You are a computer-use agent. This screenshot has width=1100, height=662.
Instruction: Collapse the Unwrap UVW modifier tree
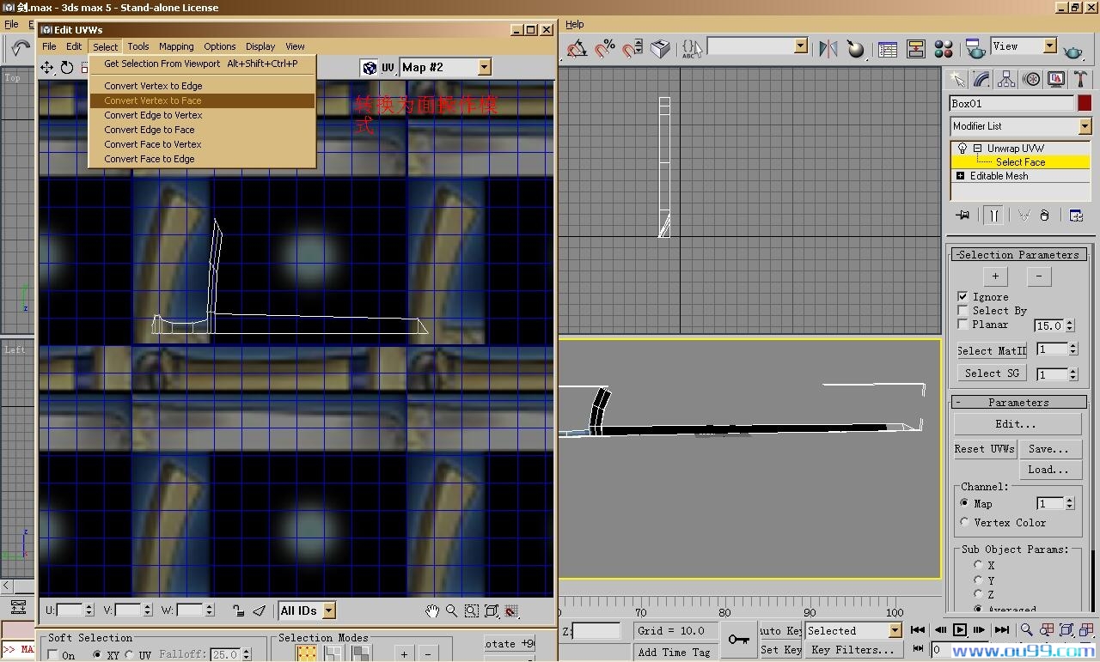977,149
